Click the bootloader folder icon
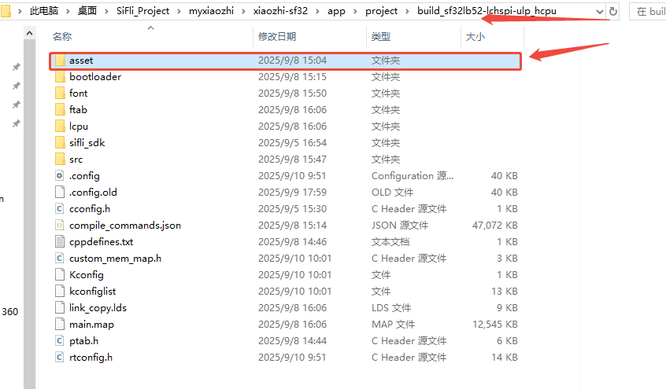 click(x=60, y=77)
